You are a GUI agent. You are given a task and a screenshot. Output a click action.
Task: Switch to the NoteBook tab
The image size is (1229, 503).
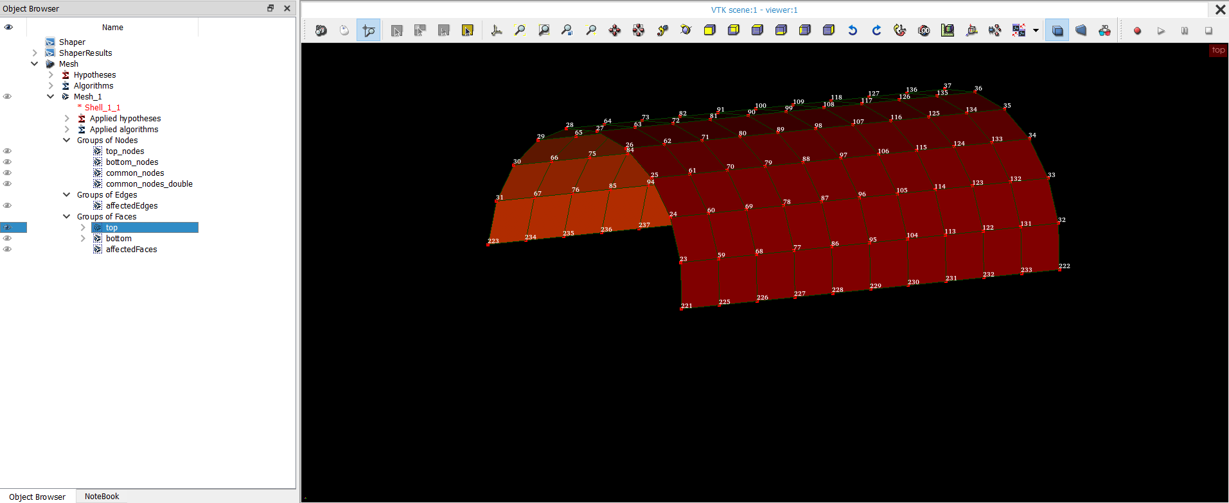102,497
